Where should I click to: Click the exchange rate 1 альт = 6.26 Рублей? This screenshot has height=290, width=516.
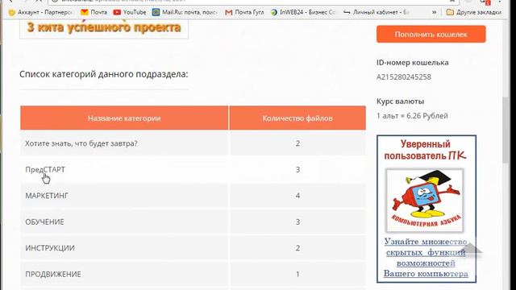click(412, 116)
